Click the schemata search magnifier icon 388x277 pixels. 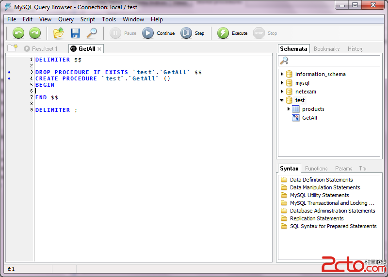point(284,61)
